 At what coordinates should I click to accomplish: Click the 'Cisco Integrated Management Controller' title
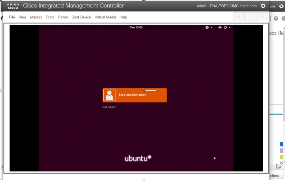73,6
